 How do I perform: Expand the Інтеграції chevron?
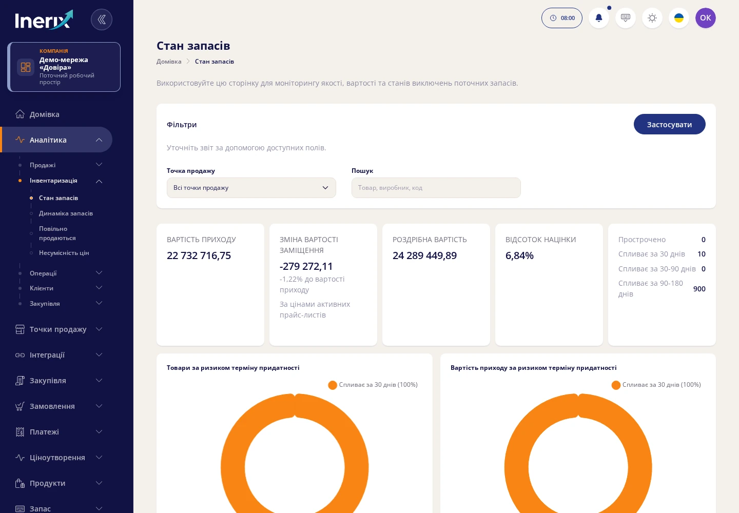[x=99, y=355]
